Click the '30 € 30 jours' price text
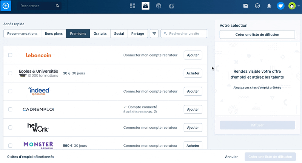 74,73
